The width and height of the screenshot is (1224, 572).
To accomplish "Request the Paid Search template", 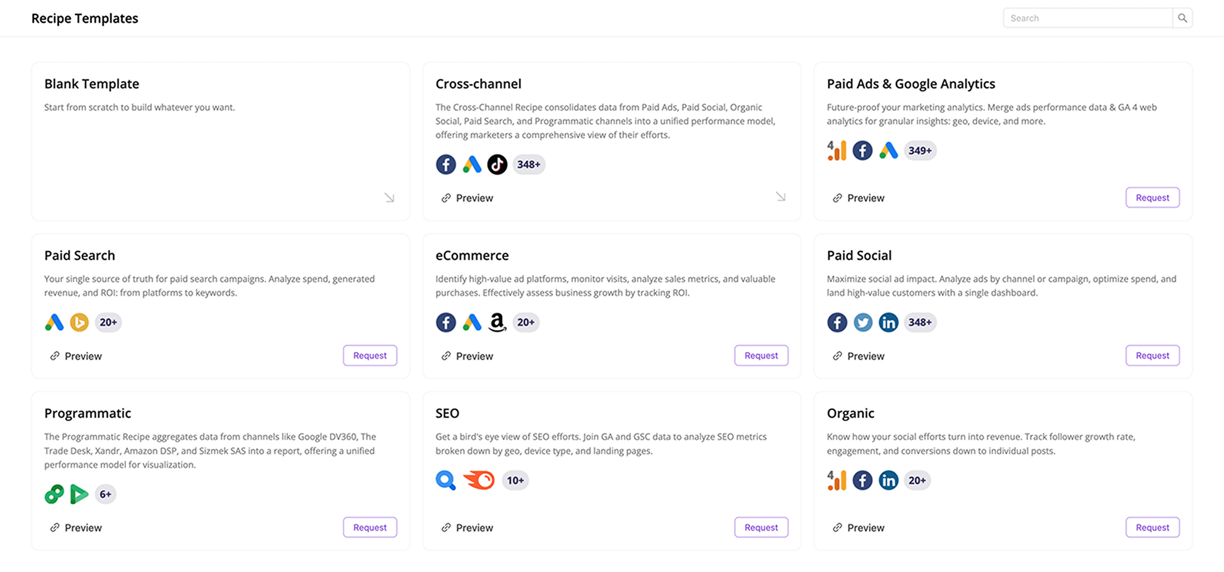I will [x=370, y=355].
